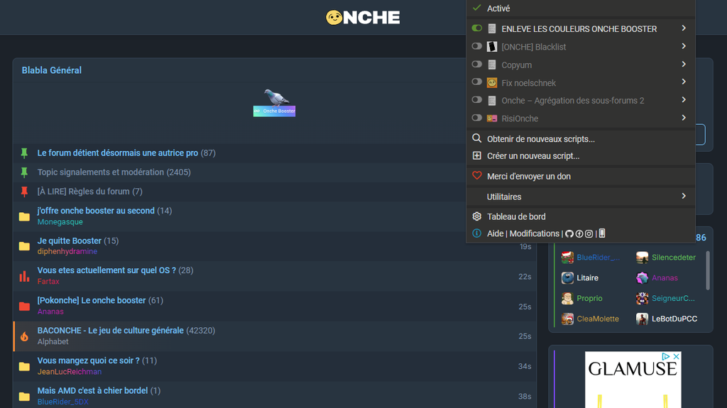Select 'Obtenir de nouveaux scripts...' menu entry
The height and width of the screenshot is (408, 727).
coord(540,139)
